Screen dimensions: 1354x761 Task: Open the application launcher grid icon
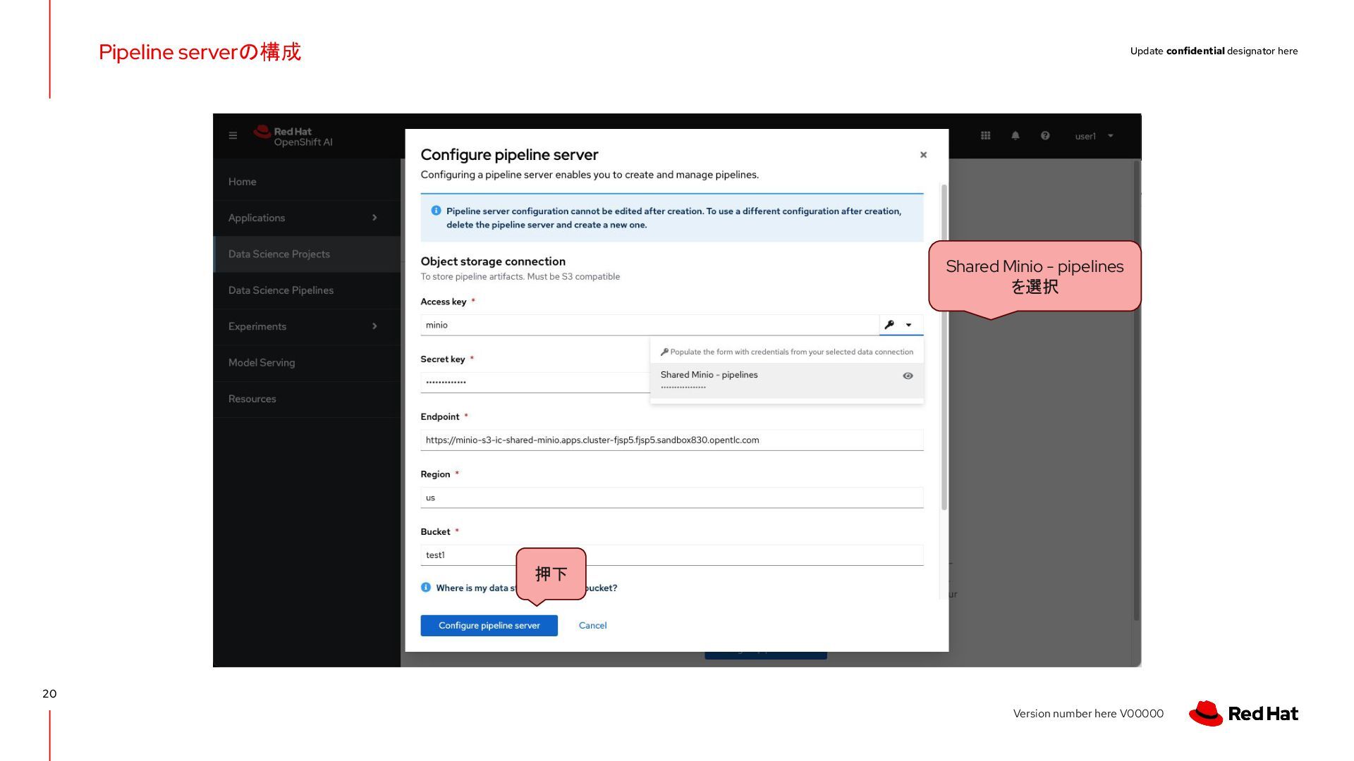(985, 136)
